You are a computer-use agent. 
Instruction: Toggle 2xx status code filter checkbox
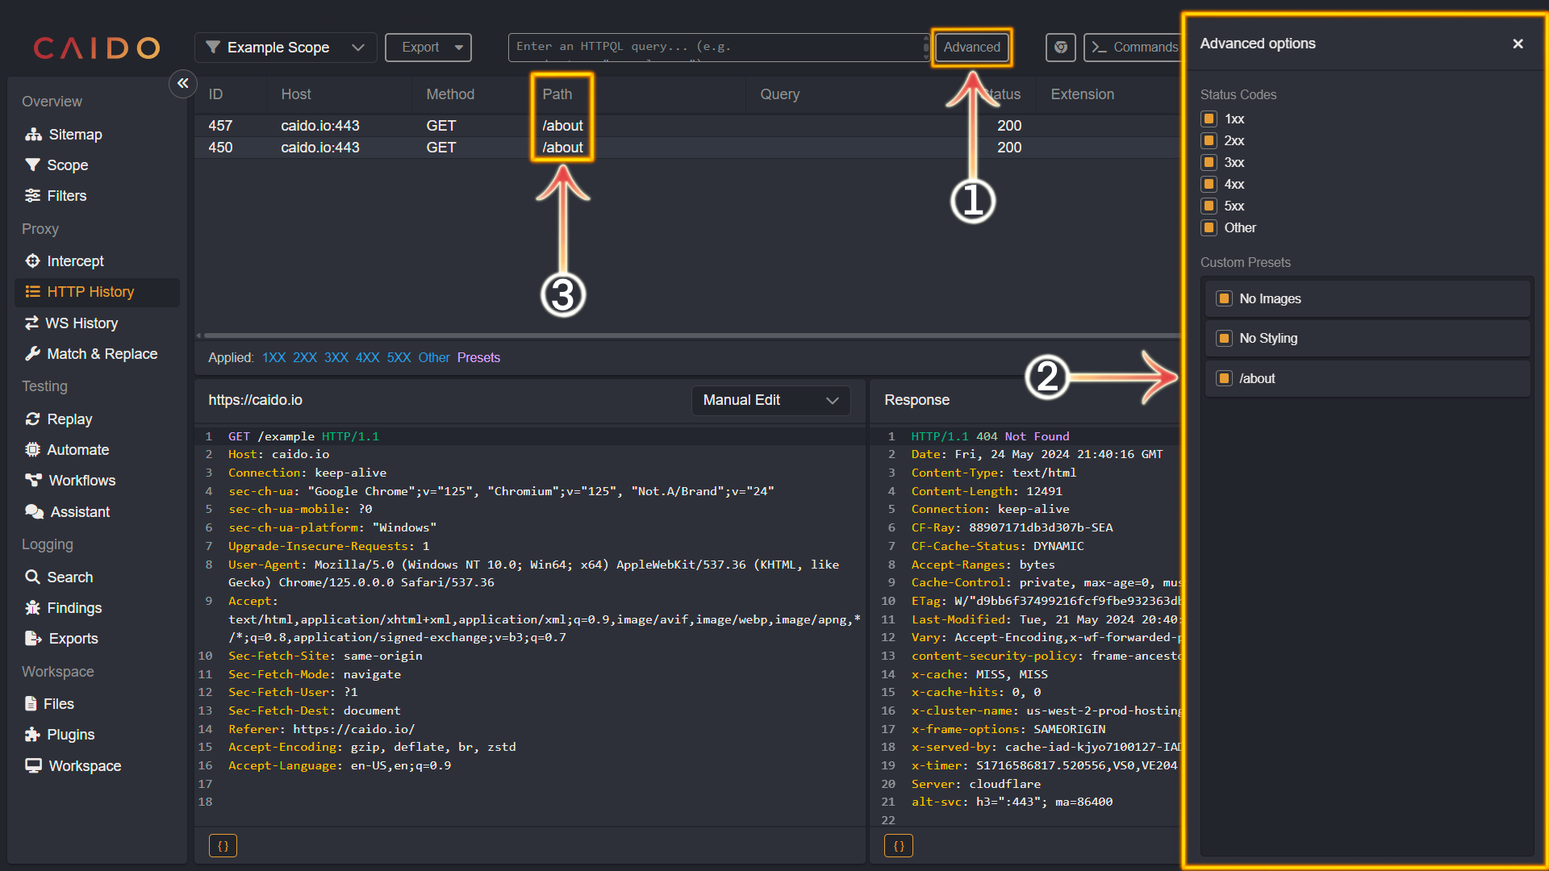(1208, 140)
